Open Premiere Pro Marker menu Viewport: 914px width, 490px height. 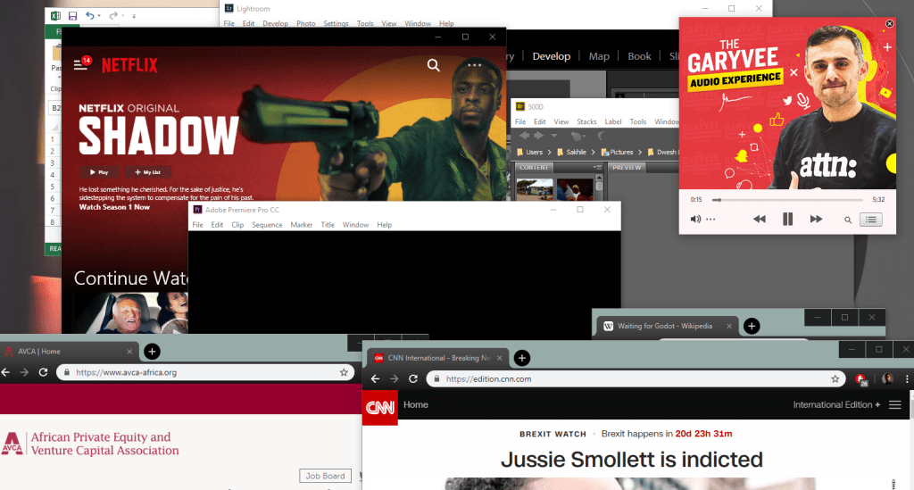(x=302, y=225)
